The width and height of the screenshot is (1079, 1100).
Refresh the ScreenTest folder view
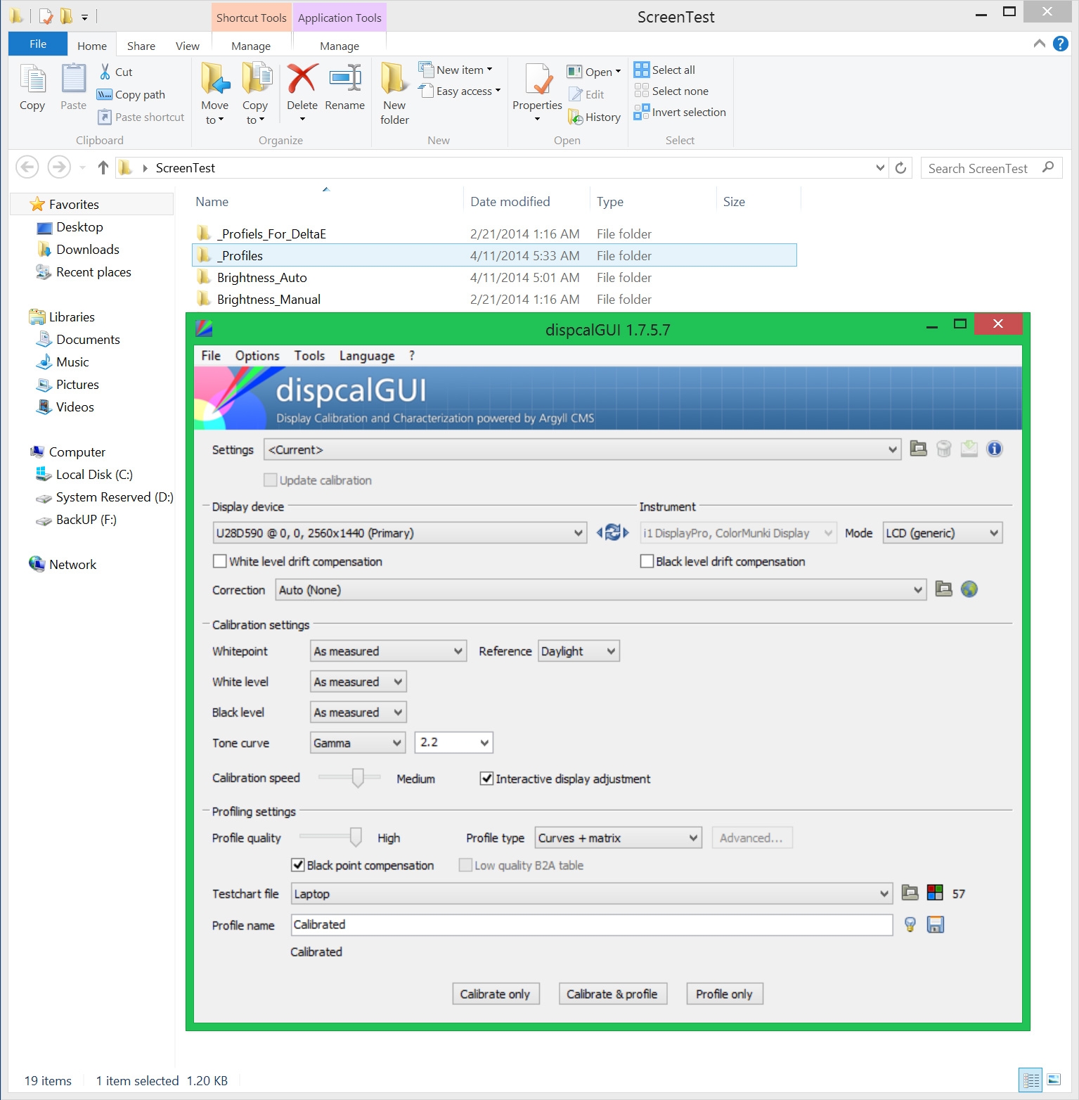[900, 168]
